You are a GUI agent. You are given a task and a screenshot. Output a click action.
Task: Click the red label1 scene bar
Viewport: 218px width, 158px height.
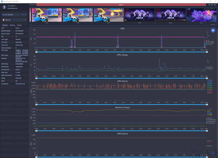click(121, 5)
